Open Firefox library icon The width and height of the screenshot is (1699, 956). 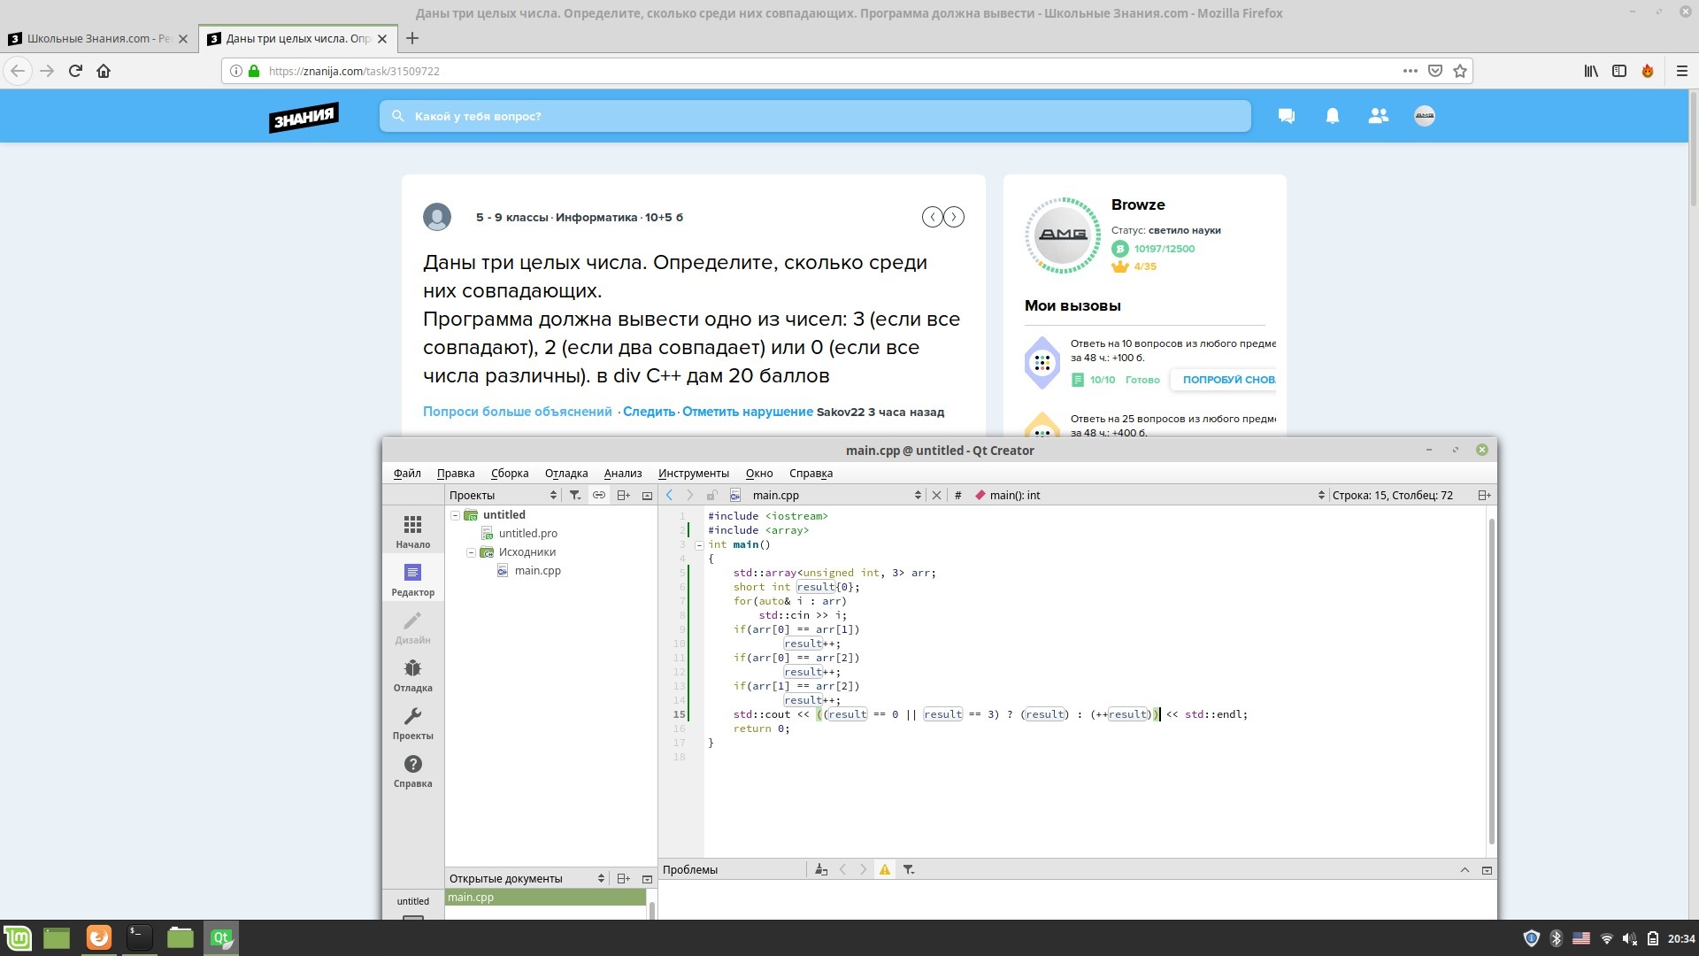[1591, 71]
